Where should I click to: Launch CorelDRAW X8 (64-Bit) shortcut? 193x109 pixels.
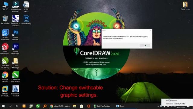pos(5,63)
